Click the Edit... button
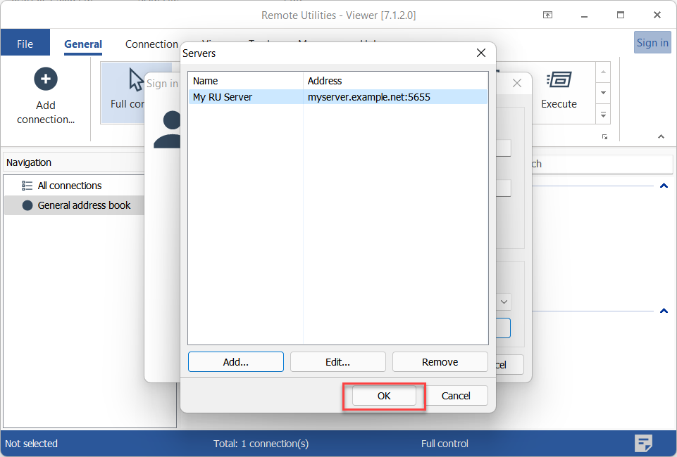 click(x=337, y=362)
